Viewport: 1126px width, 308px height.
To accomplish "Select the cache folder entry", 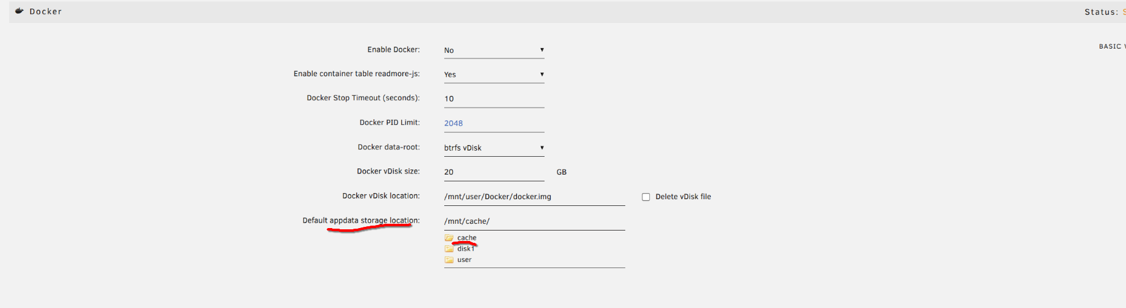I will point(466,238).
